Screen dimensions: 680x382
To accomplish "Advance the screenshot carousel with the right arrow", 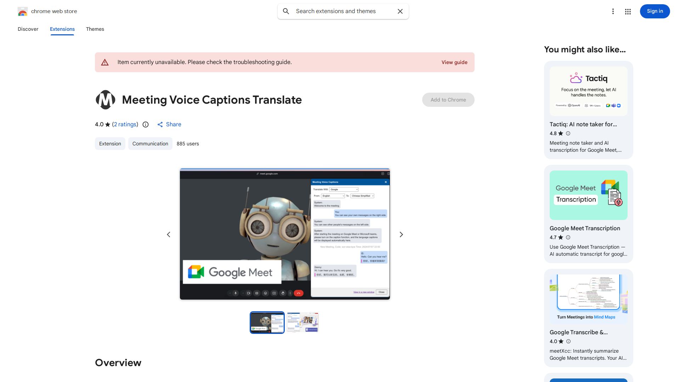I will point(401,234).
